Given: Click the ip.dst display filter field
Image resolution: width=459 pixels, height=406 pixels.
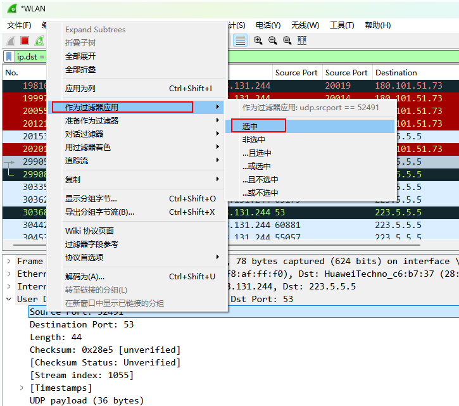Looking at the screenshot, I should 30,56.
